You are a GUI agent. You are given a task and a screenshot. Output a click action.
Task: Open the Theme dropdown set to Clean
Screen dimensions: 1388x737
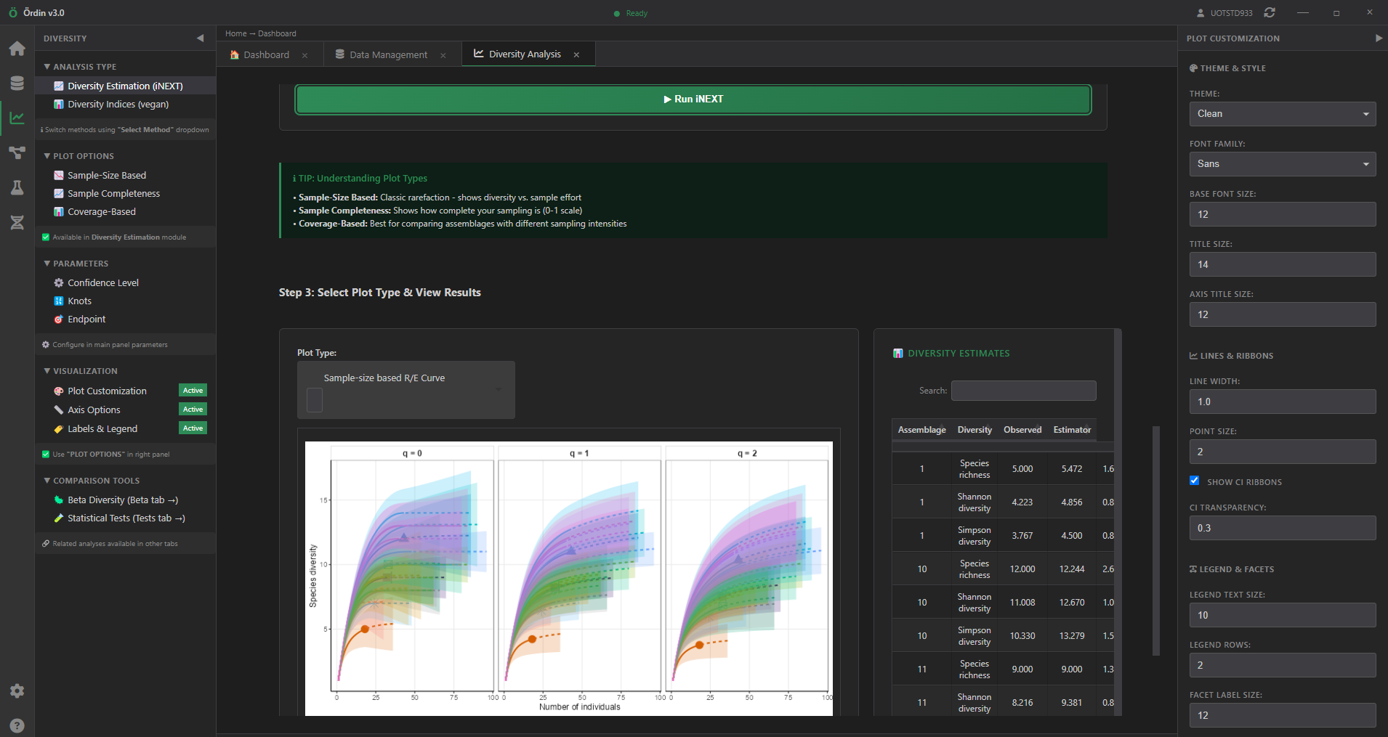pyautogui.click(x=1282, y=114)
